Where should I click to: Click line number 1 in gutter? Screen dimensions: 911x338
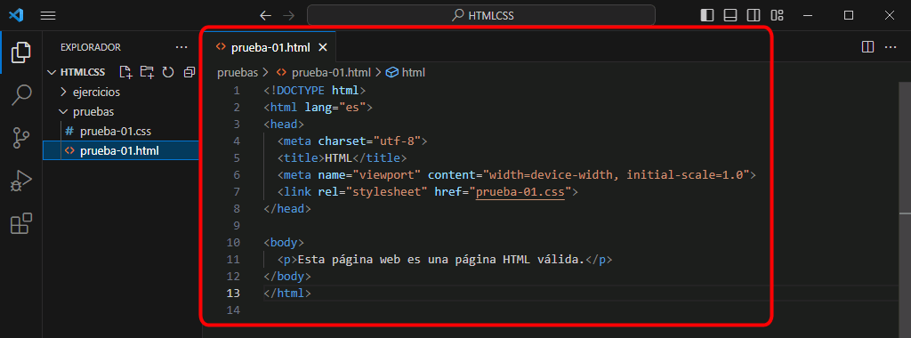(236, 91)
